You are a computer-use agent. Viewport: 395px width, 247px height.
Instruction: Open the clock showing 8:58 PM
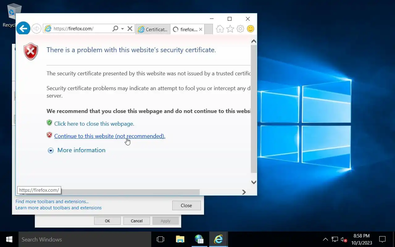pyautogui.click(x=361, y=239)
